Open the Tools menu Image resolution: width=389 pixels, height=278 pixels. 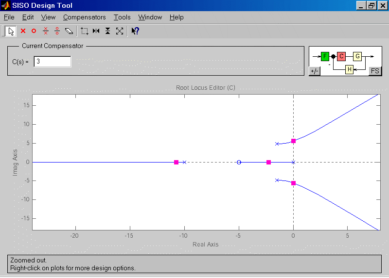point(122,17)
